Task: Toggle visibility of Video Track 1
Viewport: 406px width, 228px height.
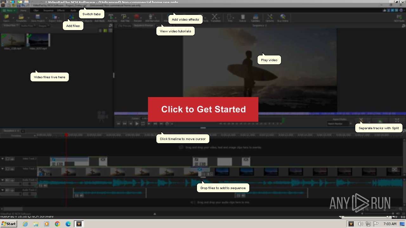Action: click(x=8, y=169)
